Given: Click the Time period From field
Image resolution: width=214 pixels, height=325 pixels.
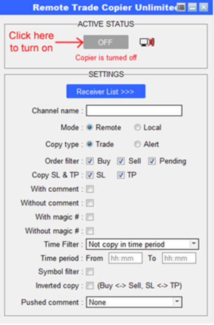Looking at the screenshot, I should (125, 258).
